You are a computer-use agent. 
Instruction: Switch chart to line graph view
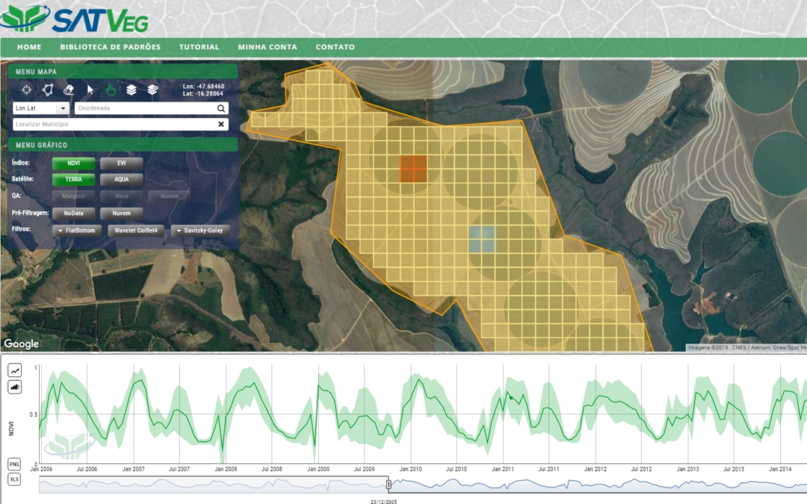(15, 370)
